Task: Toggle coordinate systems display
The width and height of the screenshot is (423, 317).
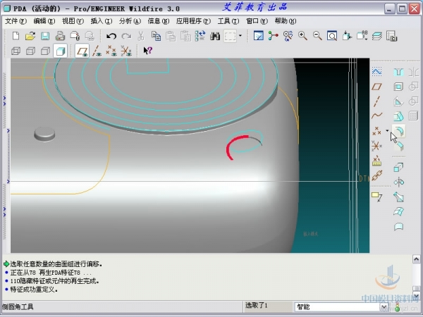Action: pyautogui.click(x=126, y=51)
